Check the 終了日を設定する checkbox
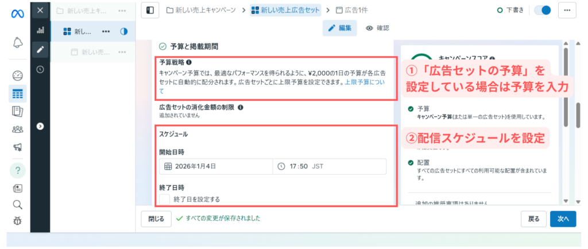 pos(164,199)
